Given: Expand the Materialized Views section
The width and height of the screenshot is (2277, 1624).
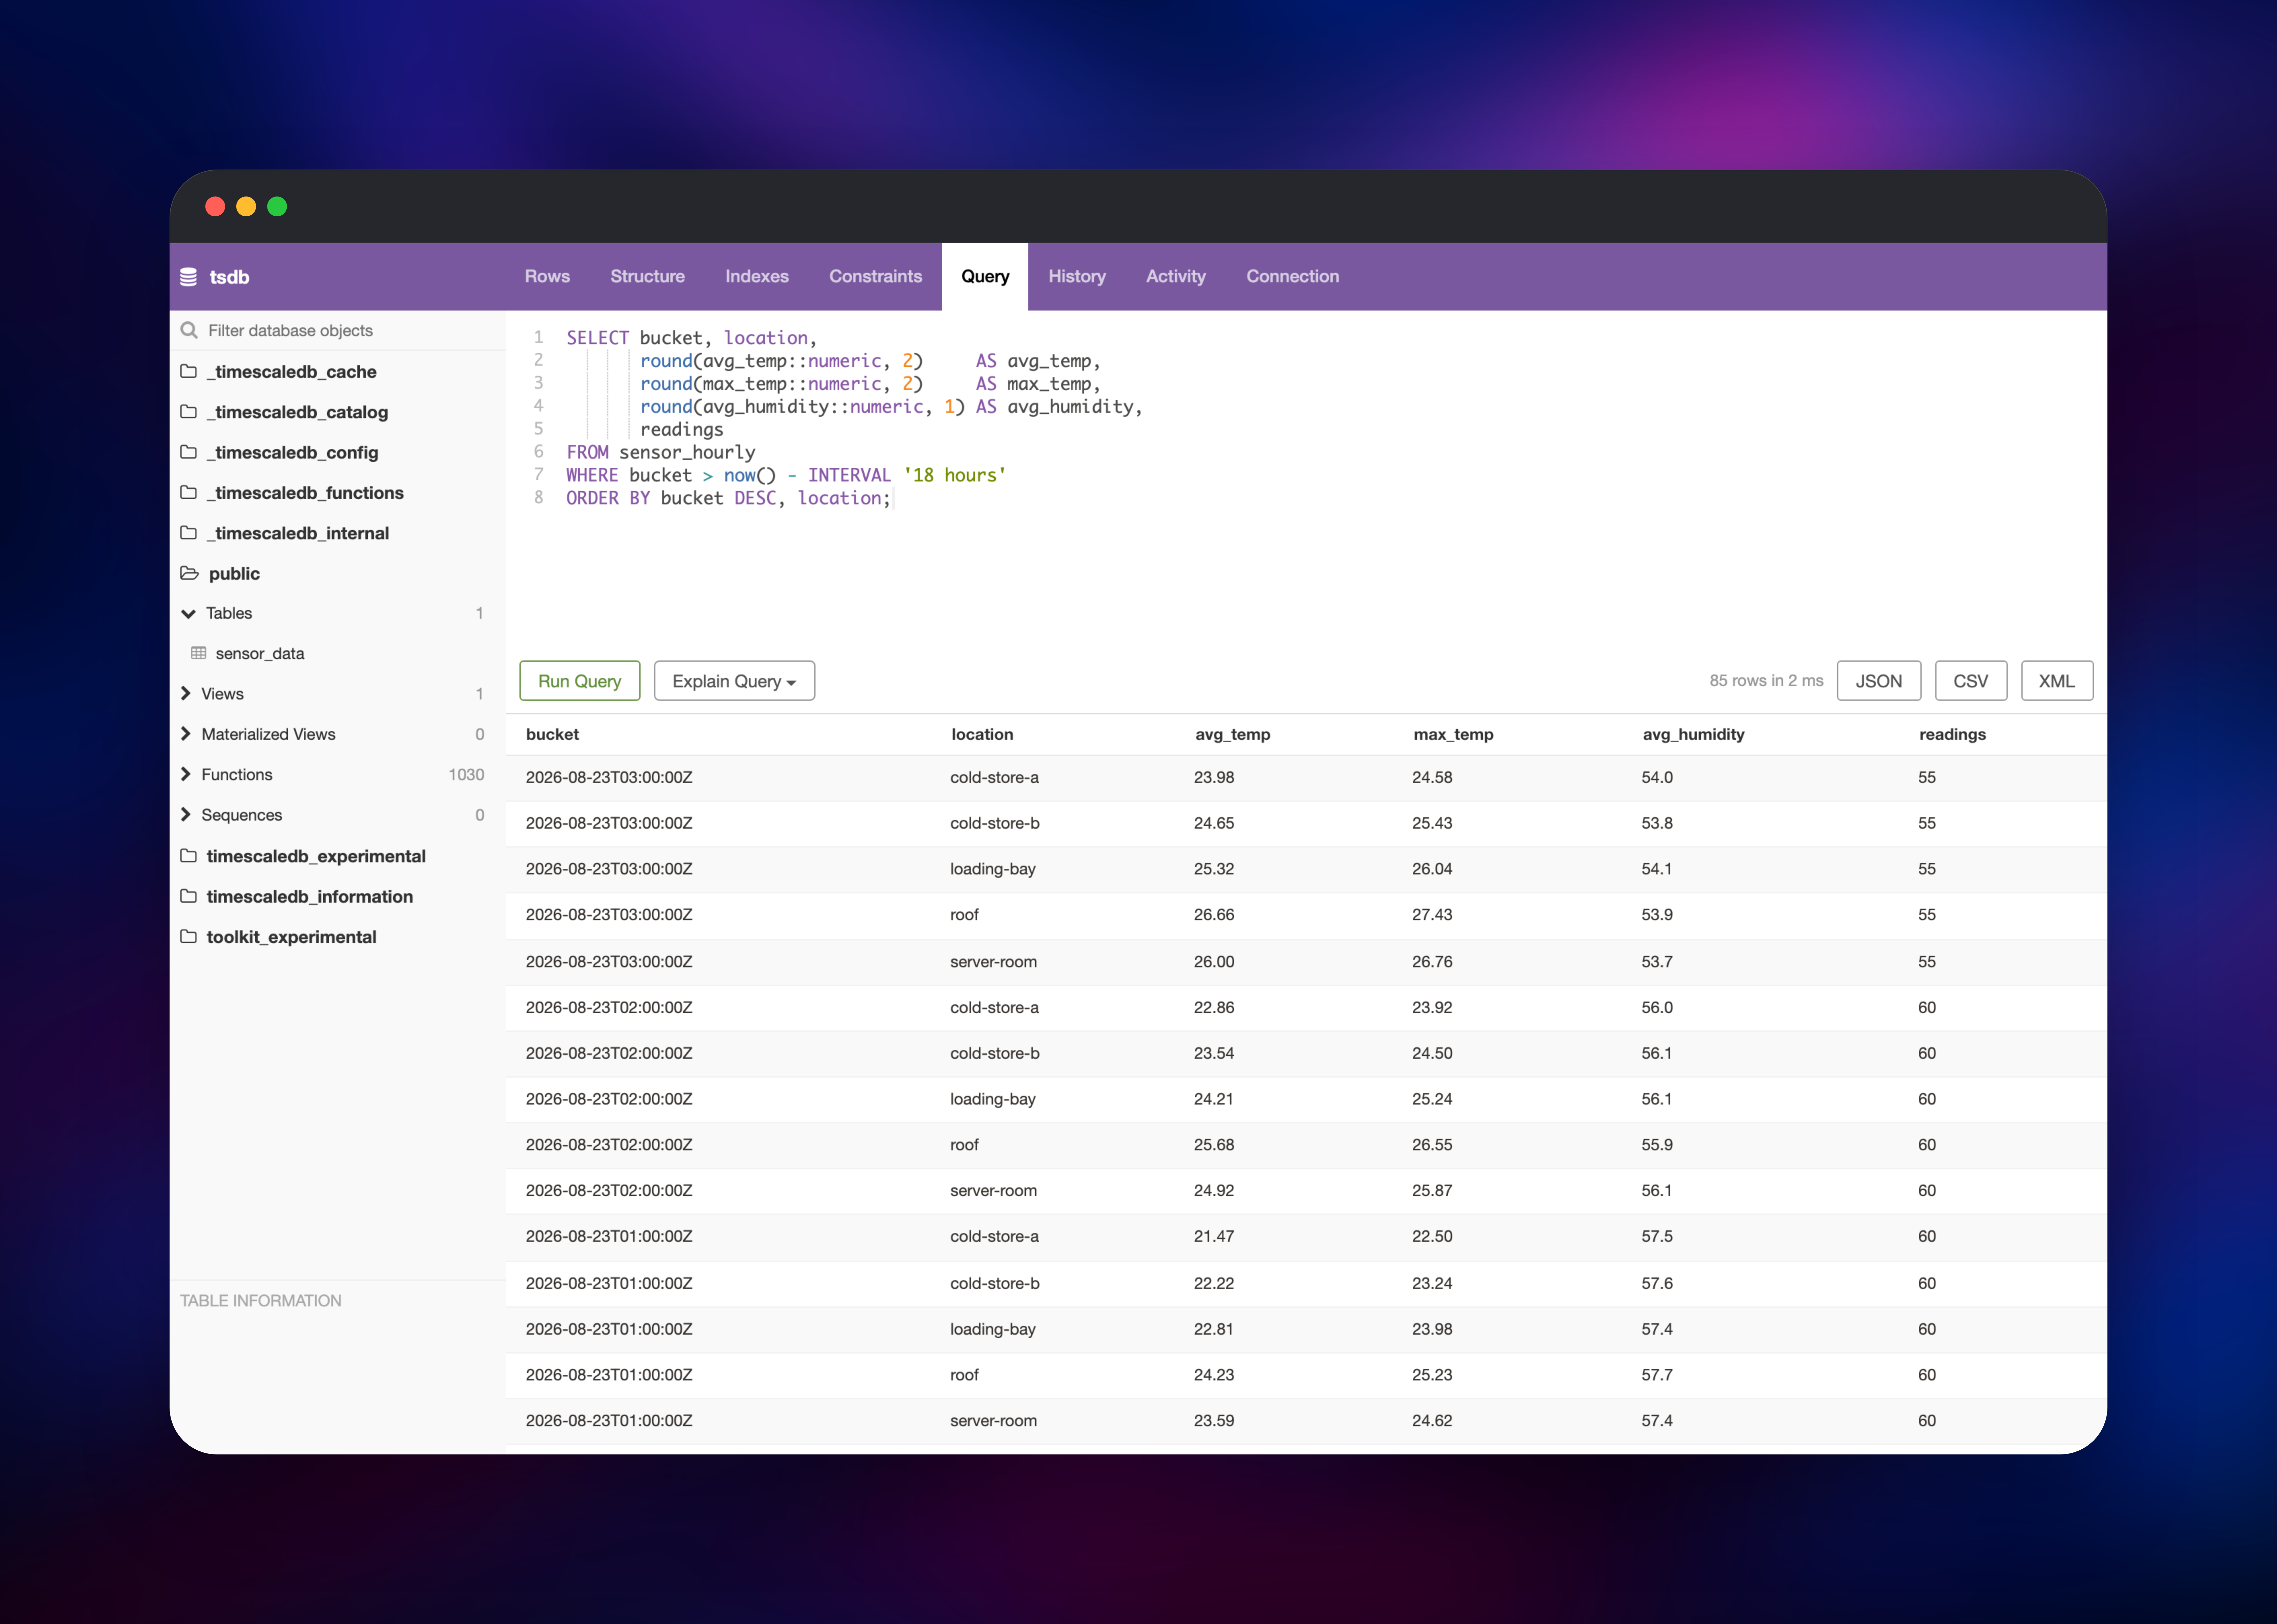Looking at the screenshot, I should coord(186,734).
